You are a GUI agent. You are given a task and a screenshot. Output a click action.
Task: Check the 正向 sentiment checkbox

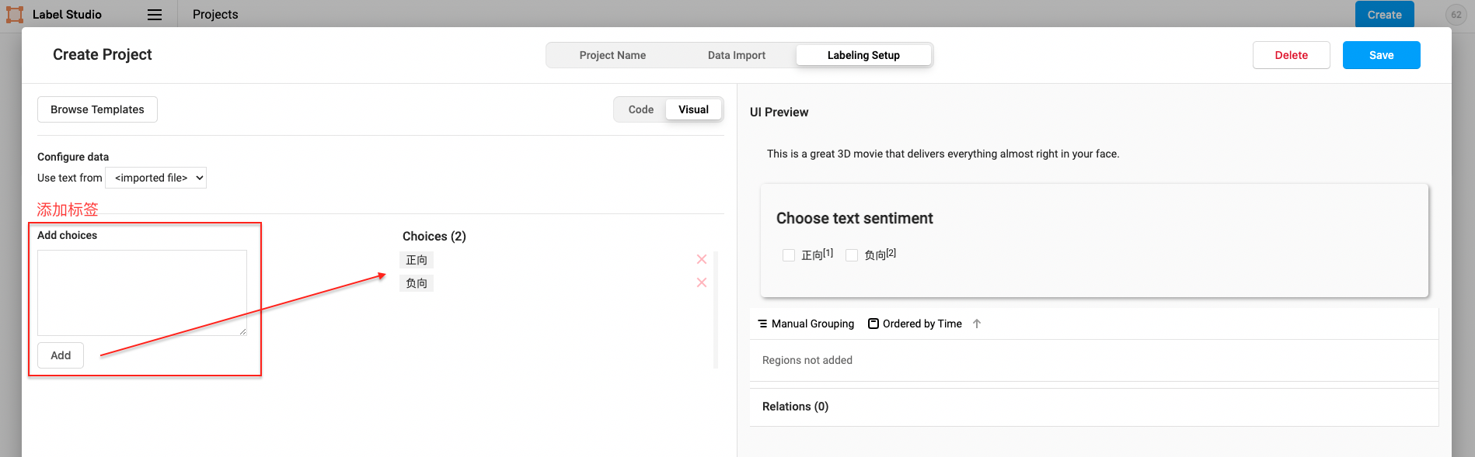pyautogui.click(x=789, y=255)
